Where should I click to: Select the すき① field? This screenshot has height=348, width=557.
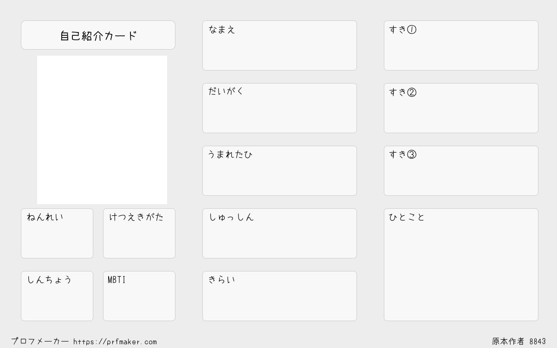tap(461, 45)
